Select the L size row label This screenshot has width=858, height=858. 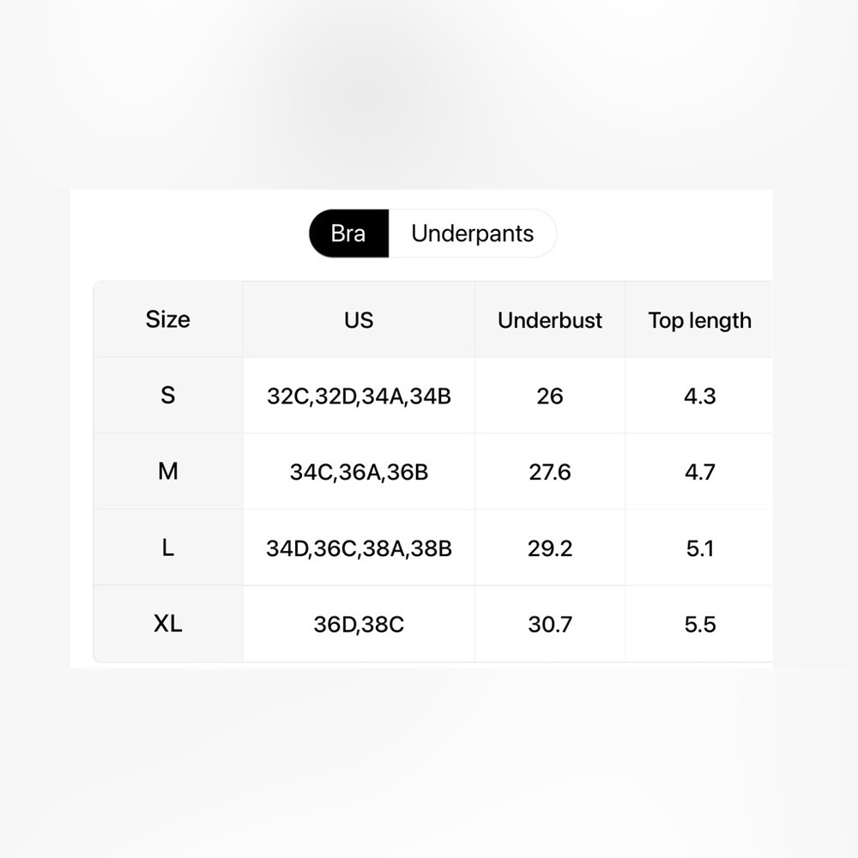click(x=168, y=547)
